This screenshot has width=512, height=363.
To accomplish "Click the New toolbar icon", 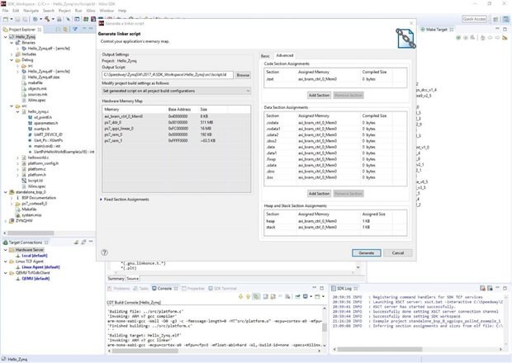I will pos(5,19).
